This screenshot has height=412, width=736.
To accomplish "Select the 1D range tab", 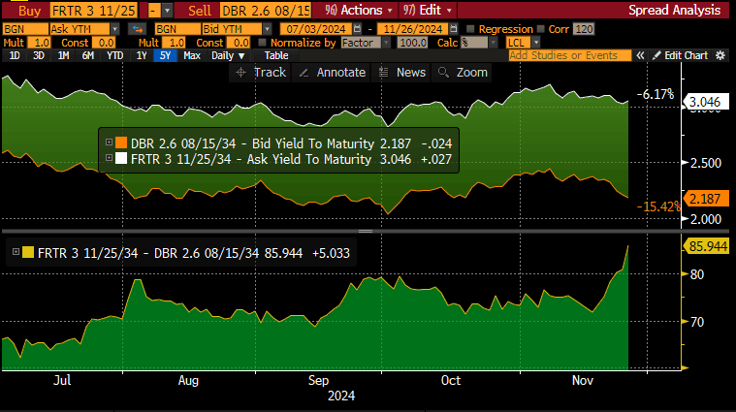I will coord(15,55).
